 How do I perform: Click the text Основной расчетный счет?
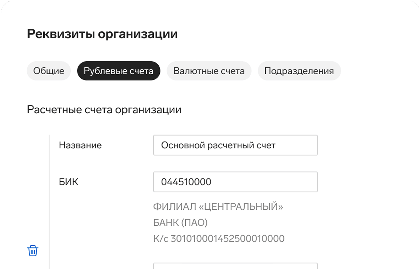pos(214,145)
